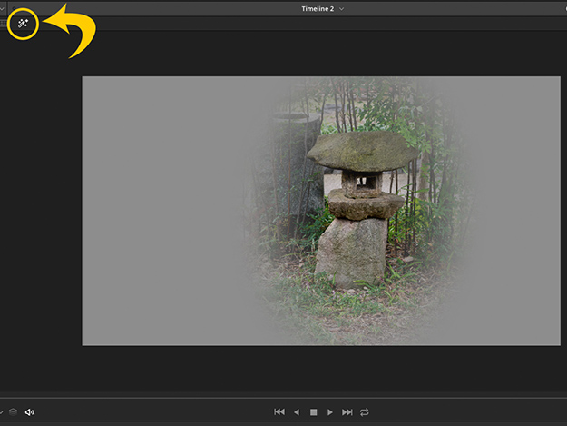567x426 pixels.
Task: Skip to the last frame
Action: click(347, 412)
